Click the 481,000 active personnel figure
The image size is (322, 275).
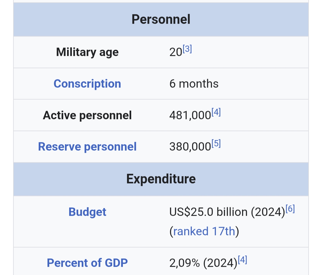pos(190,116)
